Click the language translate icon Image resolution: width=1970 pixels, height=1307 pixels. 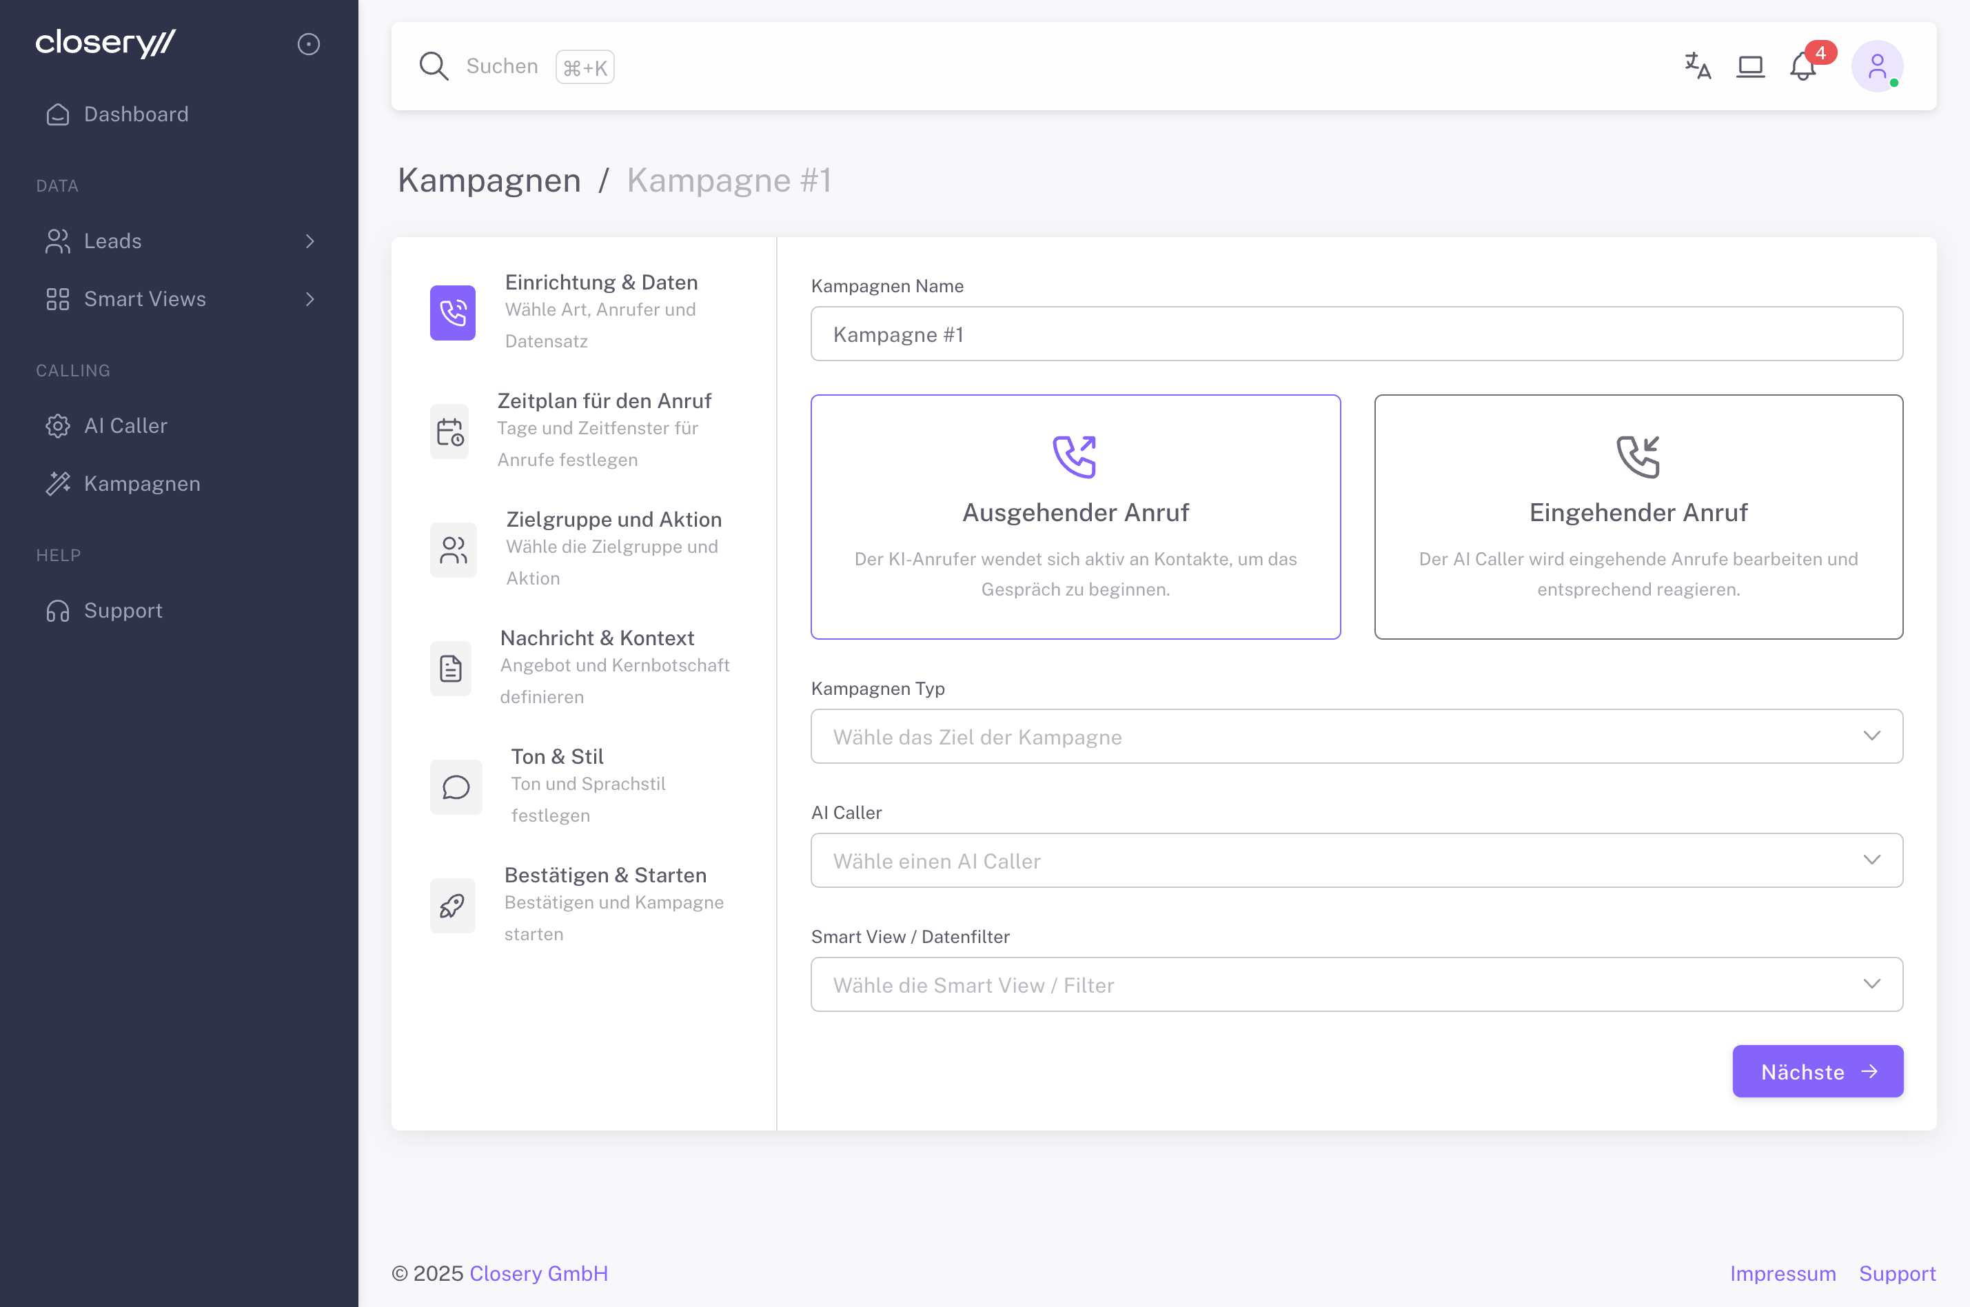click(x=1698, y=66)
